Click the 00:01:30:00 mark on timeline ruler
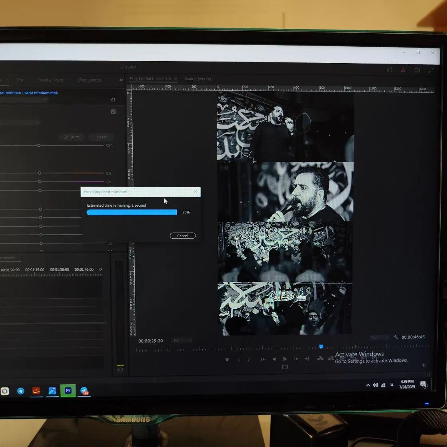This screenshot has height=447, width=447. 59,269
